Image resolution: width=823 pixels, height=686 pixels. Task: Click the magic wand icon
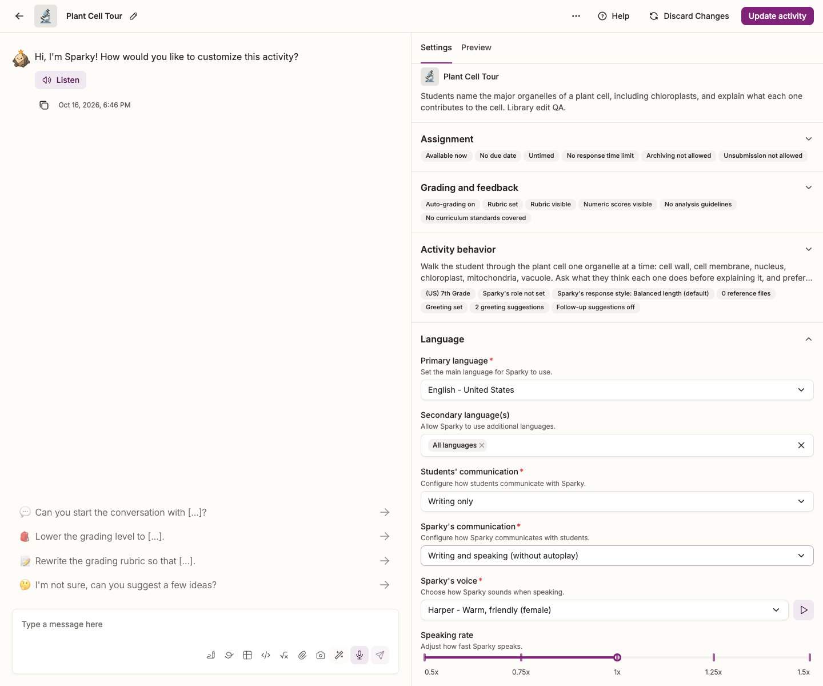(x=339, y=655)
